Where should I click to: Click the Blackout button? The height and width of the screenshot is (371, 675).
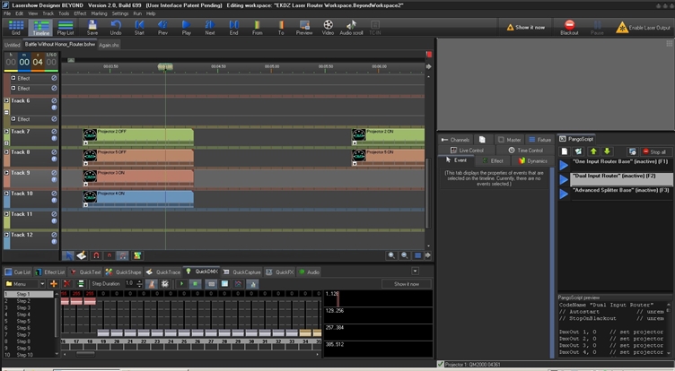click(569, 27)
